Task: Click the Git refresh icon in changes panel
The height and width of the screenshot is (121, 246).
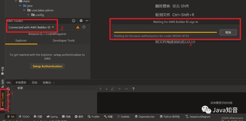Action: coord(9,89)
